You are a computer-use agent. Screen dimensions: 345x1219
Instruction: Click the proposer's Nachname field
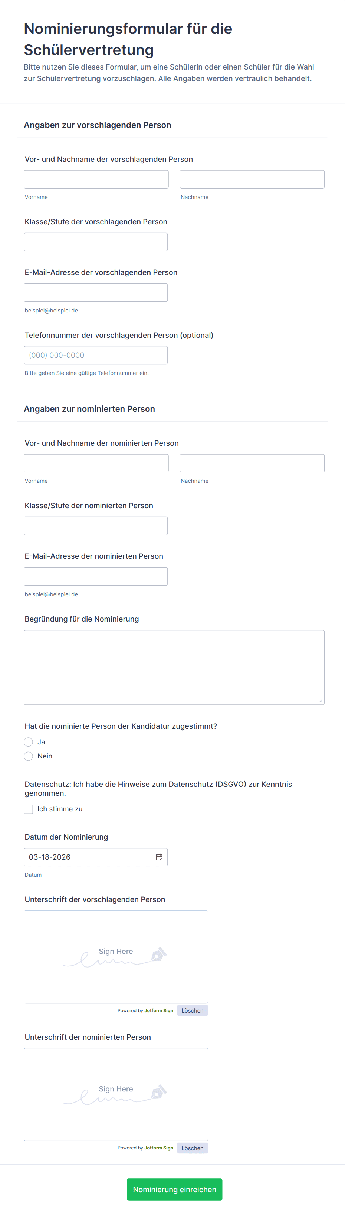[252, 179]
